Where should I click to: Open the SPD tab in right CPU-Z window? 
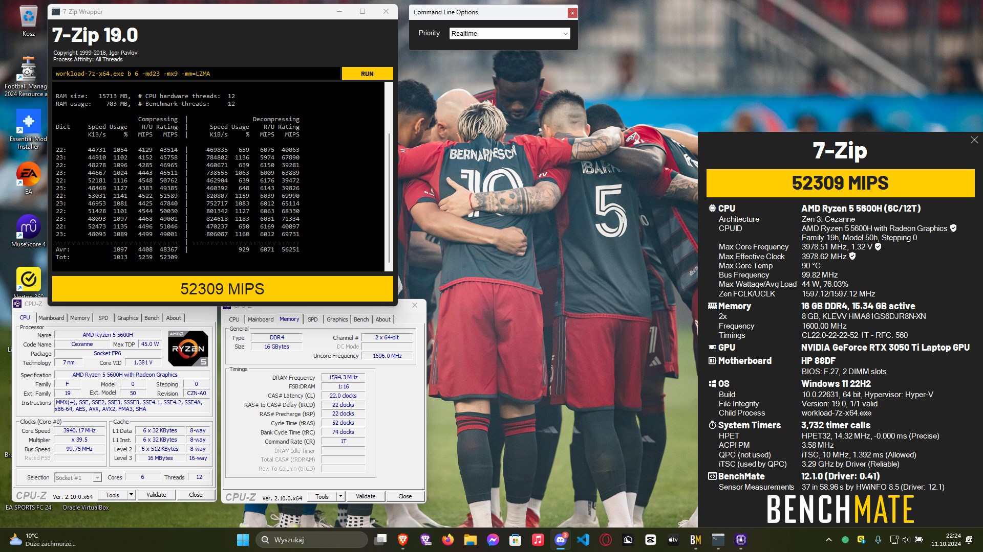(x=313, y=319)
